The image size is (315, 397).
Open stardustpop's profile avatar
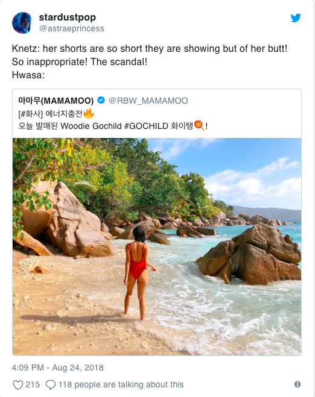tap(22, 23)
